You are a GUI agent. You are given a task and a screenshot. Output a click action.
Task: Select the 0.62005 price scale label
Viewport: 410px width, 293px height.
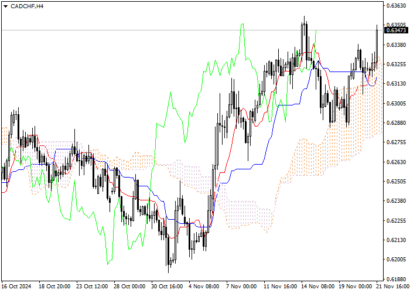point(396,260)
